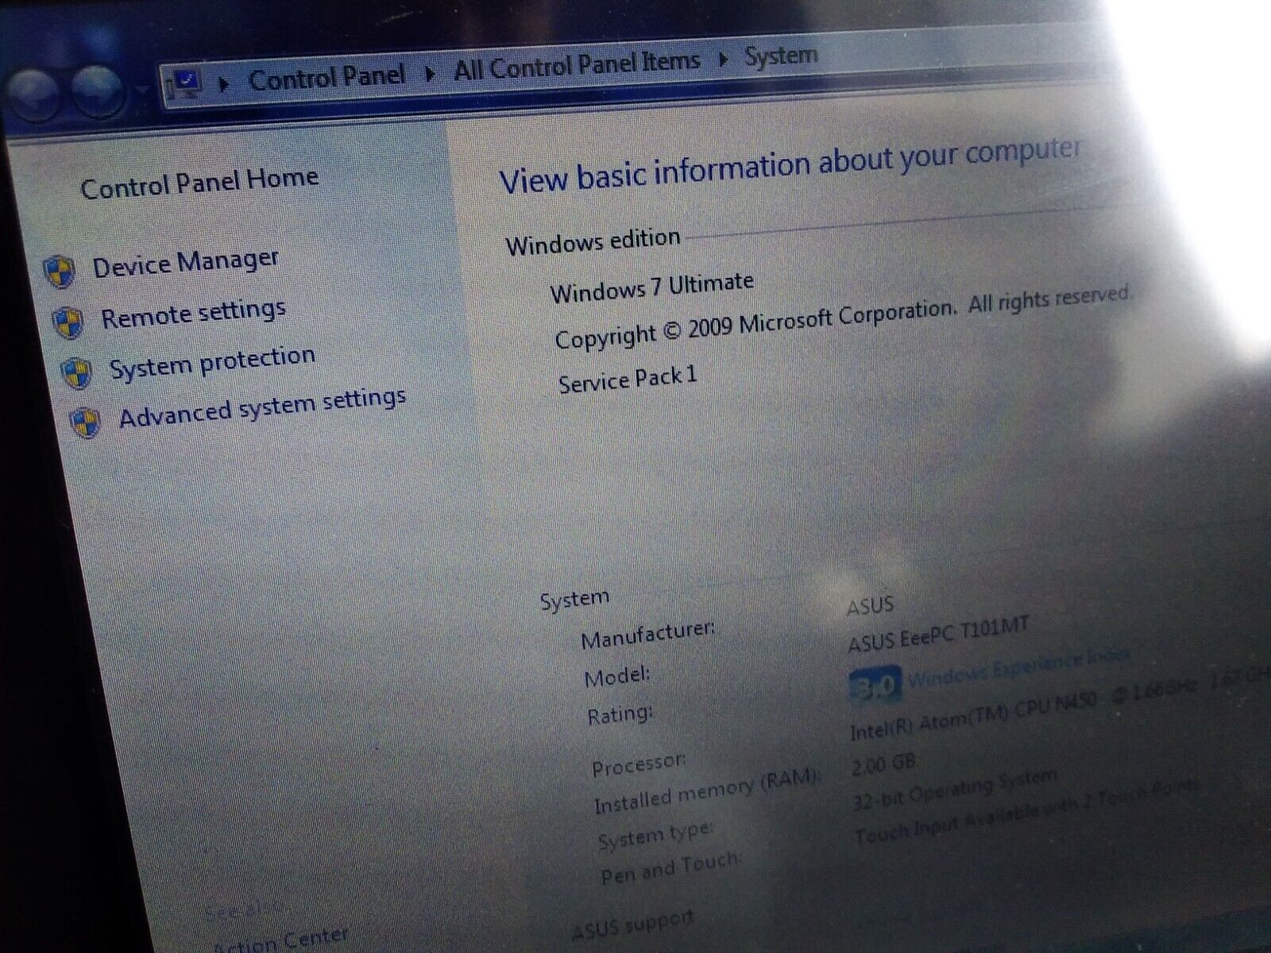Screen dimensions: 1271x953
Task: Click the System section heading
Action: click(x=574, y=600)
